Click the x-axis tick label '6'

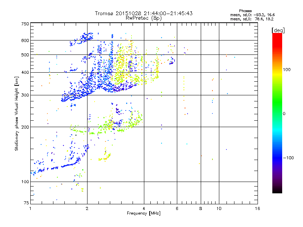pyautogui.click(x=177, y=208)
